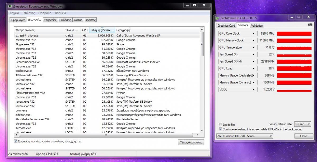Click the 'Χρήση CPU: 50%' status bar entry

click(x=48, y=154)
